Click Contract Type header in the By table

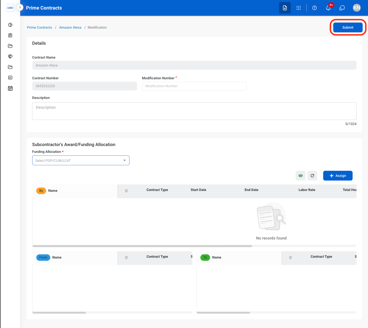(157, 190)
